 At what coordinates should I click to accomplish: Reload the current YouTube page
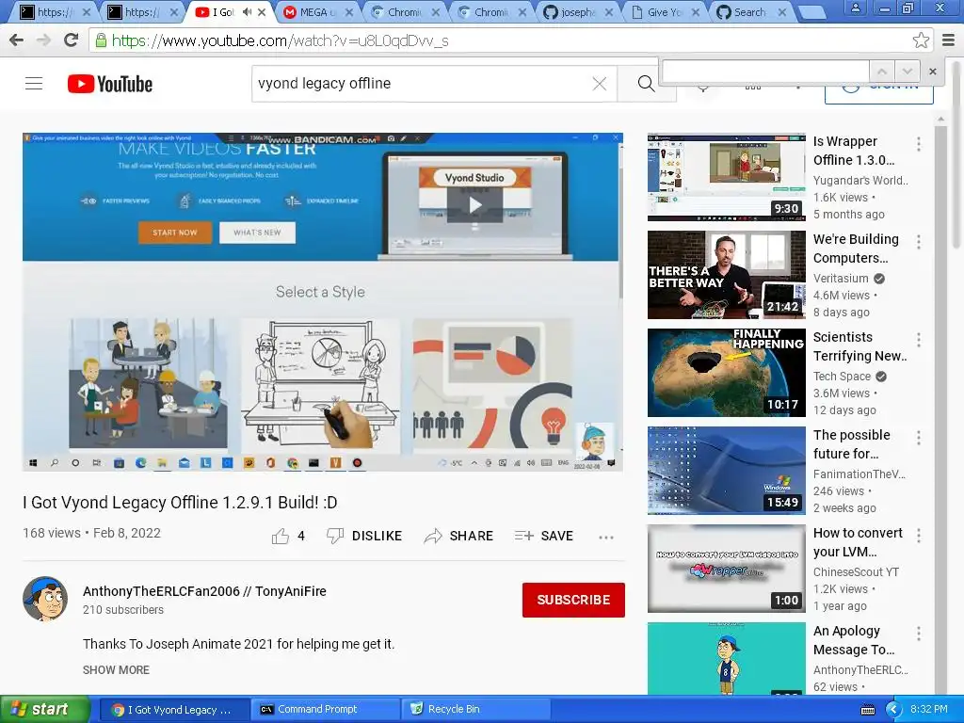pos(71,40)
